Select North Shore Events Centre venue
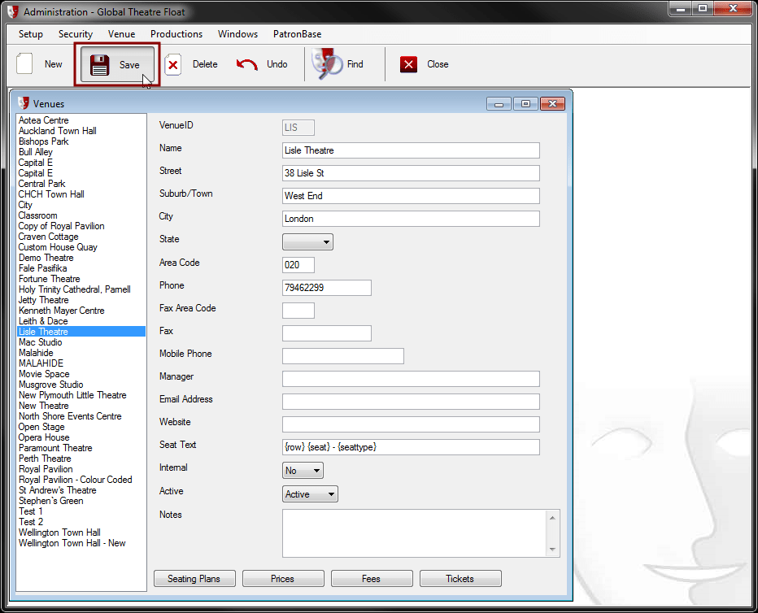758x613 pixels. (70, 416)
